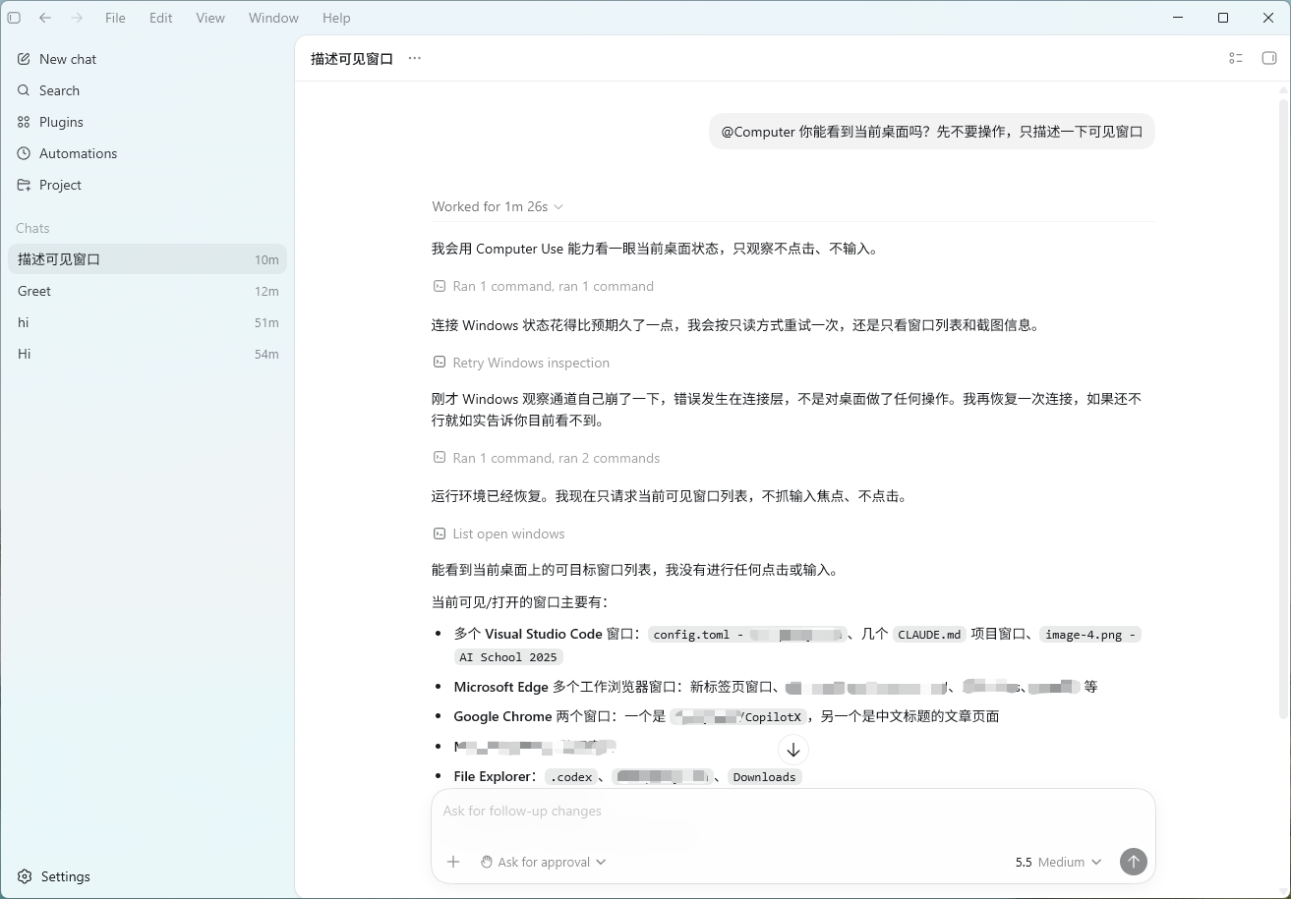The width and height of the screenshot is (1291, 899).
Task: Open the 5.5 Medium model dropdown
Action: coord(1058,862)
